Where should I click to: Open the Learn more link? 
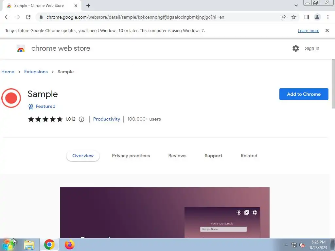pyautogui.click(x=309, y=30)
